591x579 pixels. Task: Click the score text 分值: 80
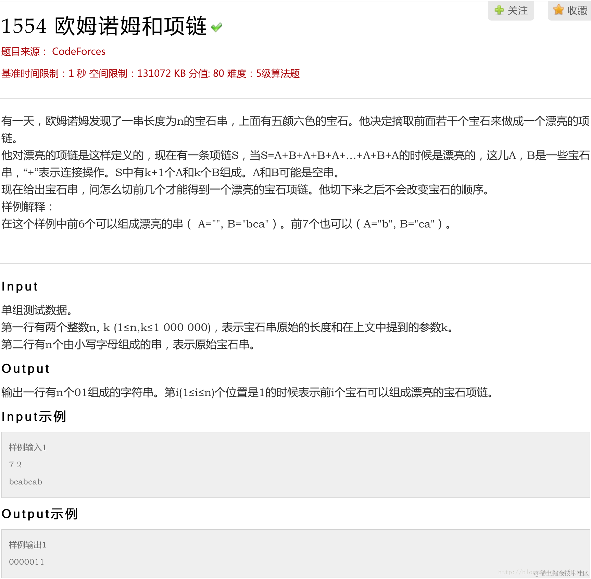click(206, 73)
